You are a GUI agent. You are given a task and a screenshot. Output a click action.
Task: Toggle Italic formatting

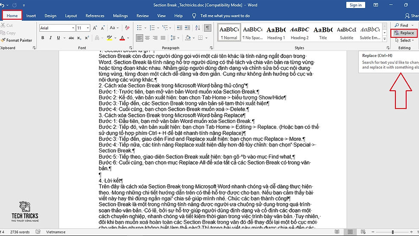click(x=50, y=38)
